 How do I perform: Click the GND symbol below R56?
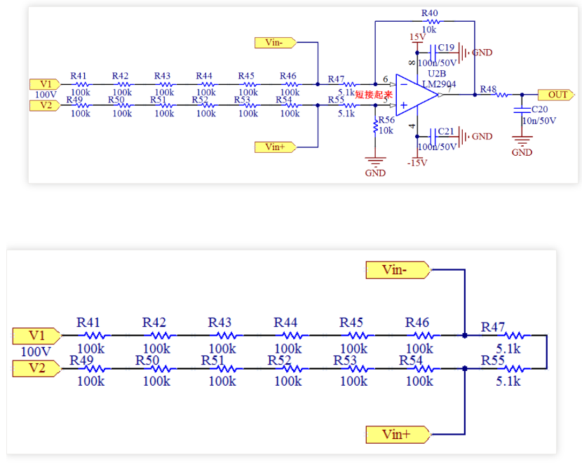pos(375,161)
